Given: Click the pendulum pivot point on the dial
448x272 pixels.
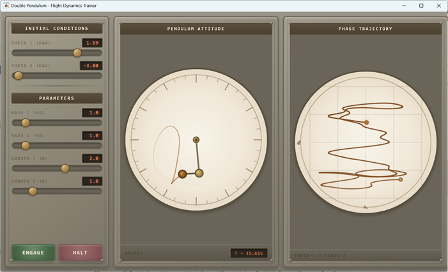Looking at the screenshot, I should pyautogui.click(x=196, y=140).
